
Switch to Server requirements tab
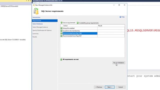68,23
